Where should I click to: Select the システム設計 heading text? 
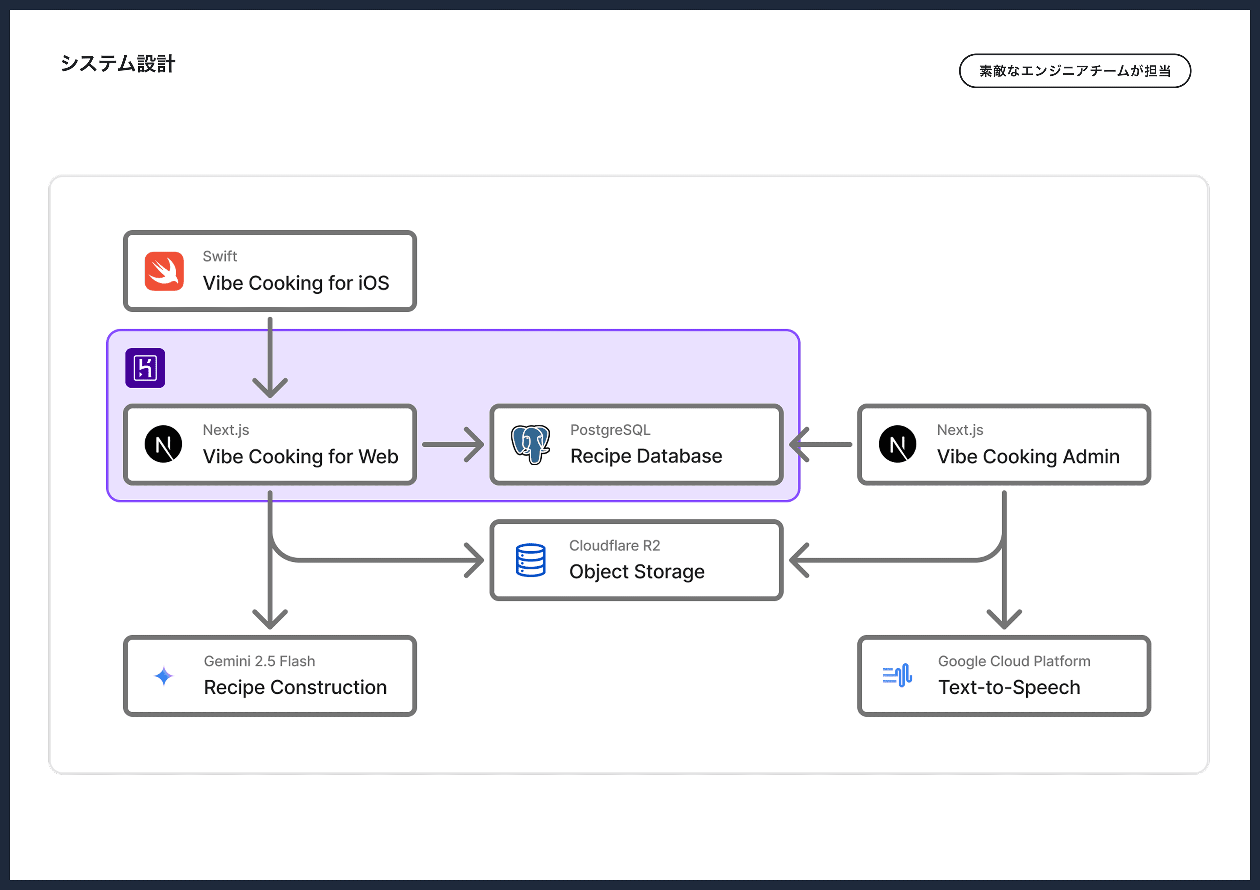tap(118, 64)
